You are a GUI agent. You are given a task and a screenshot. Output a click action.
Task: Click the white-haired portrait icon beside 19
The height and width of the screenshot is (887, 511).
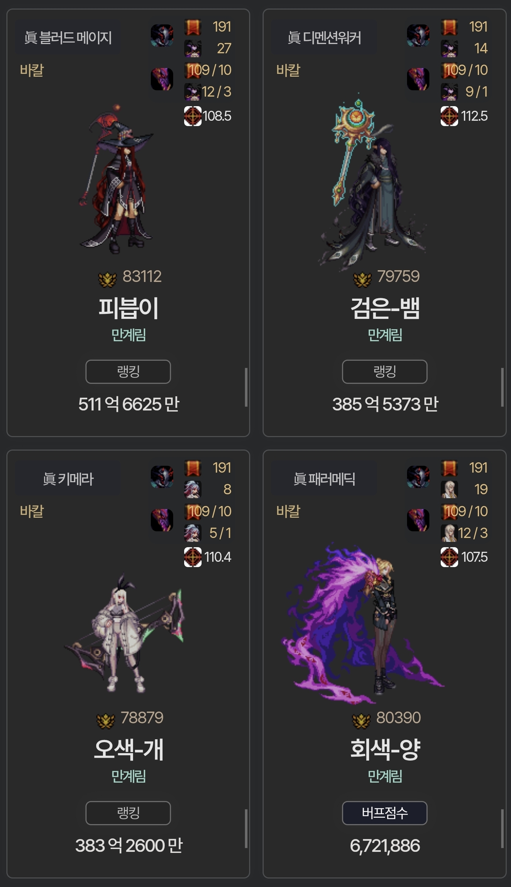pyautogui.click(x=449, y=490)
